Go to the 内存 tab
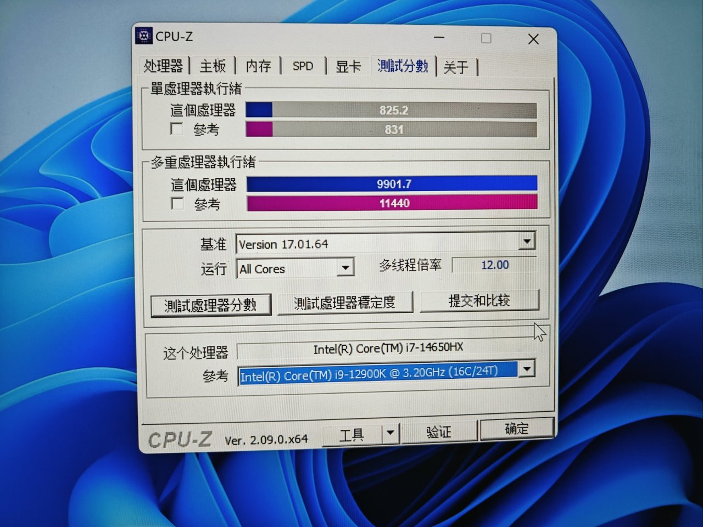This screenshot has height=527, width=703. tap(258, 66)
